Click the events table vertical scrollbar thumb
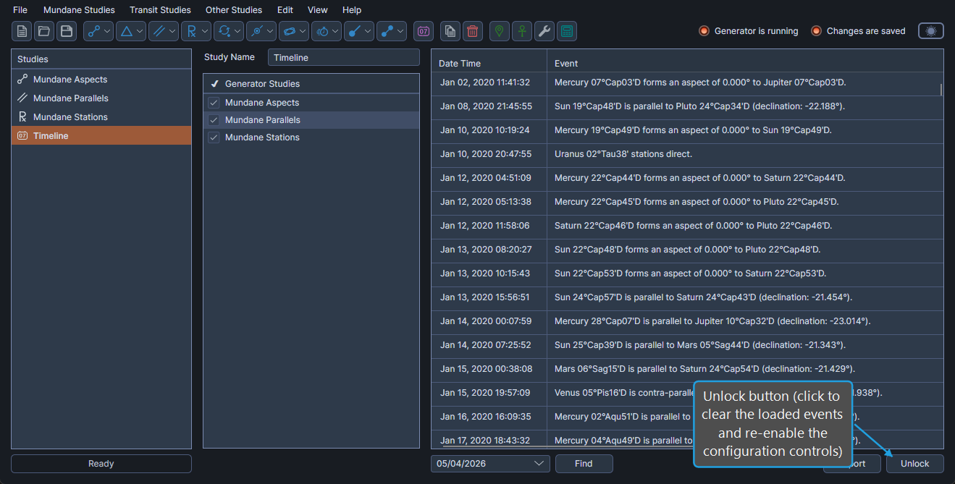Viewport: 955px width, 484px height. click(941, 89)
